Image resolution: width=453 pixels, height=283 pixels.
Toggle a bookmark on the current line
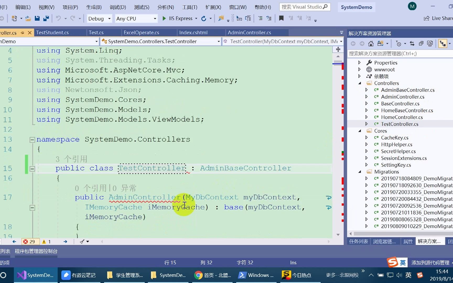pos(281,18)
